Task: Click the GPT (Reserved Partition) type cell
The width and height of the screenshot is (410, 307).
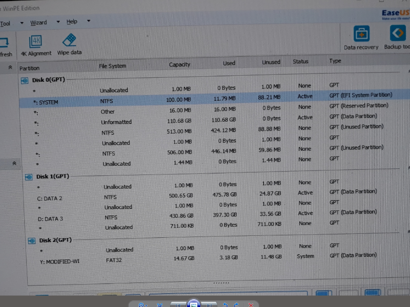Action: [359, 106]
